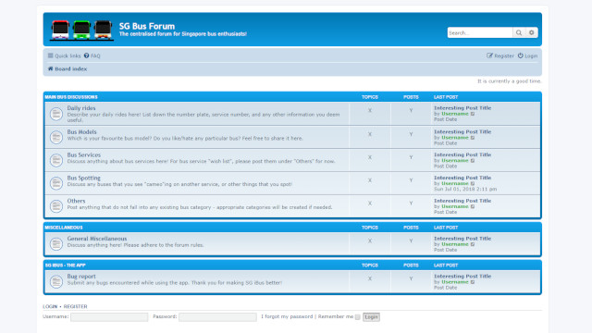Open Main Bus Discussions category header

[71, 97]
